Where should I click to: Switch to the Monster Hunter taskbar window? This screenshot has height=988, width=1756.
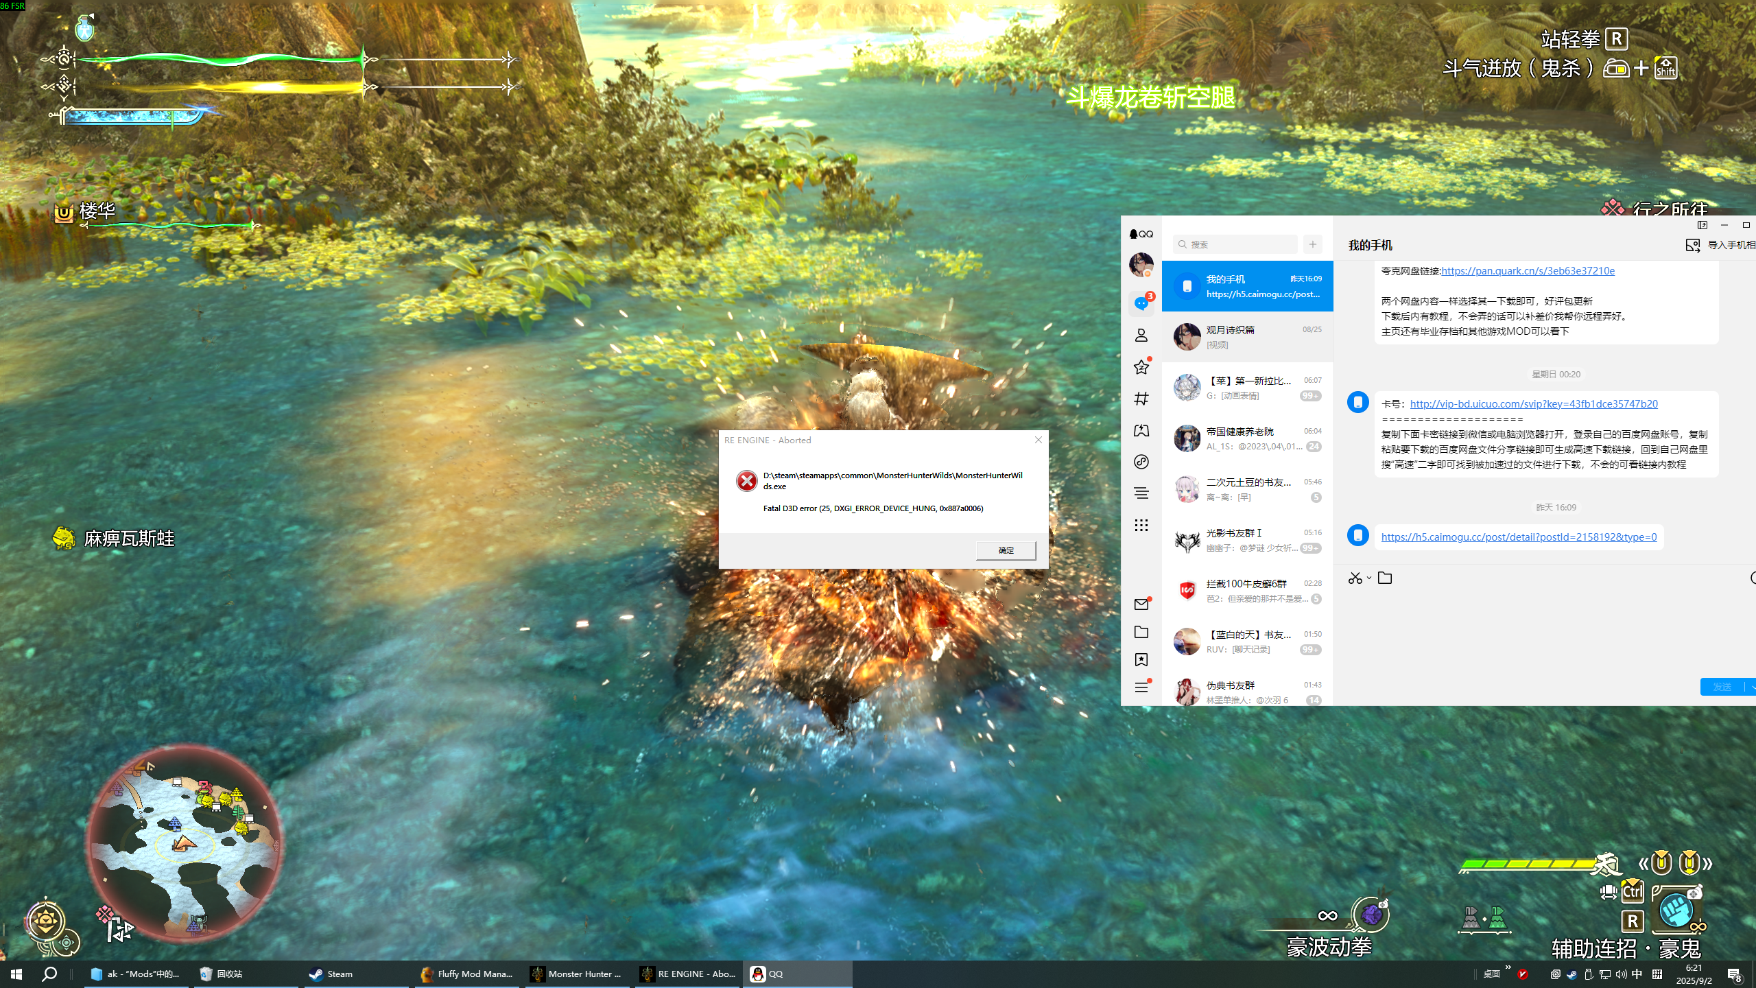click(x=577, y=974)
